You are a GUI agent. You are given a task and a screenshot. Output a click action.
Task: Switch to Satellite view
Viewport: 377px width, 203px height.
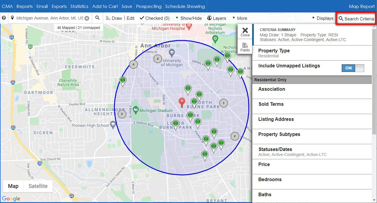[x=38, y=186]
